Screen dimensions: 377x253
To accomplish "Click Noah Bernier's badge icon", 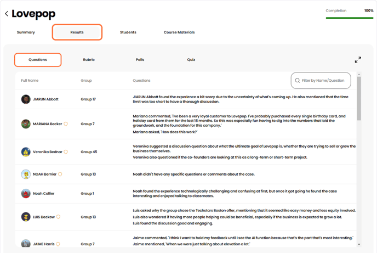I will click(60, 175).
